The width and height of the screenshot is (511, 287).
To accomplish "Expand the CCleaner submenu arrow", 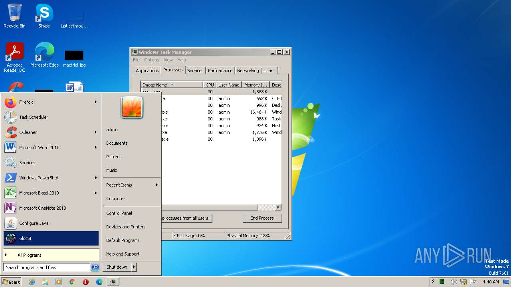I will tap(96, 132).
